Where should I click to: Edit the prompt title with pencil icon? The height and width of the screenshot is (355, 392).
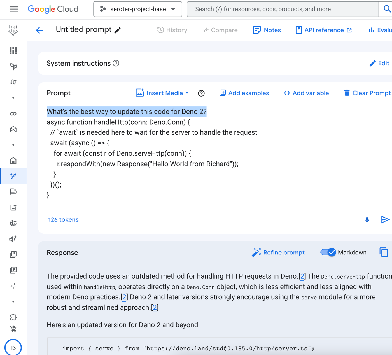pos(118,30)
